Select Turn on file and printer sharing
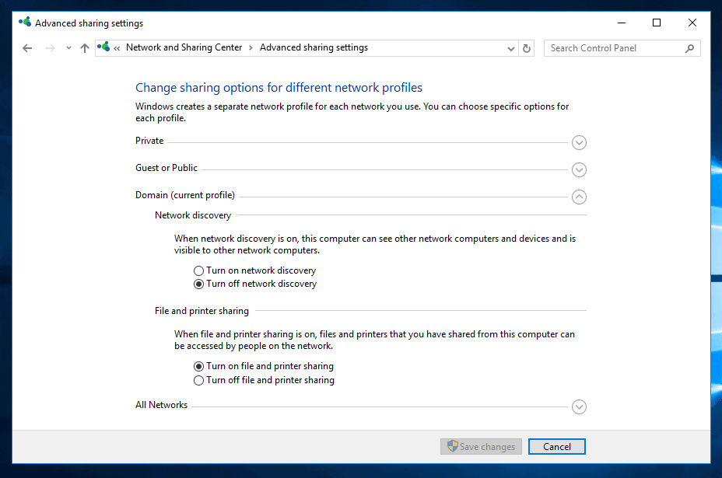This screenshot has width=722, height=478. click(x=198, y=366)
